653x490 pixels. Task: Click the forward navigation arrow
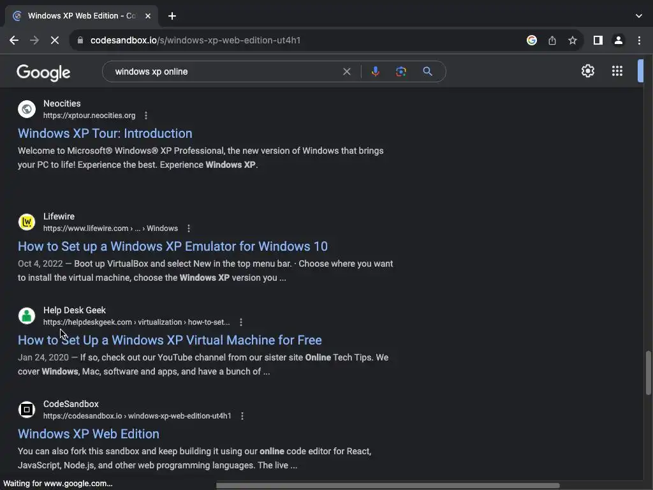click(x=34, y=40)
